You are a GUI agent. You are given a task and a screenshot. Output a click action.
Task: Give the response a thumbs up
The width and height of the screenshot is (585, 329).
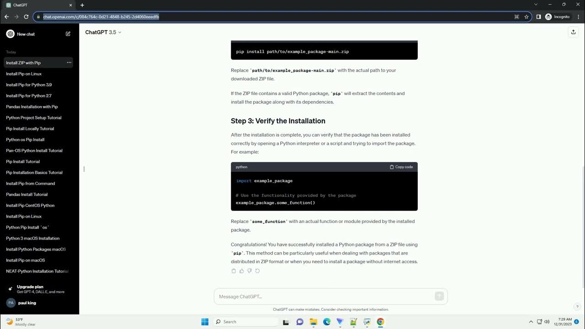242,271
